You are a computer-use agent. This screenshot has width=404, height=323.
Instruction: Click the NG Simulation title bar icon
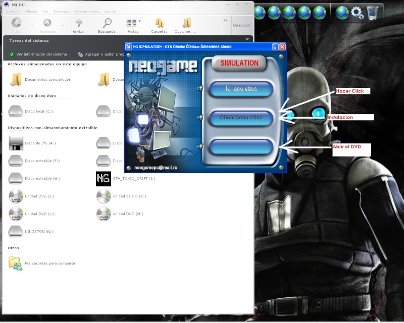click(x=128, y=46)
